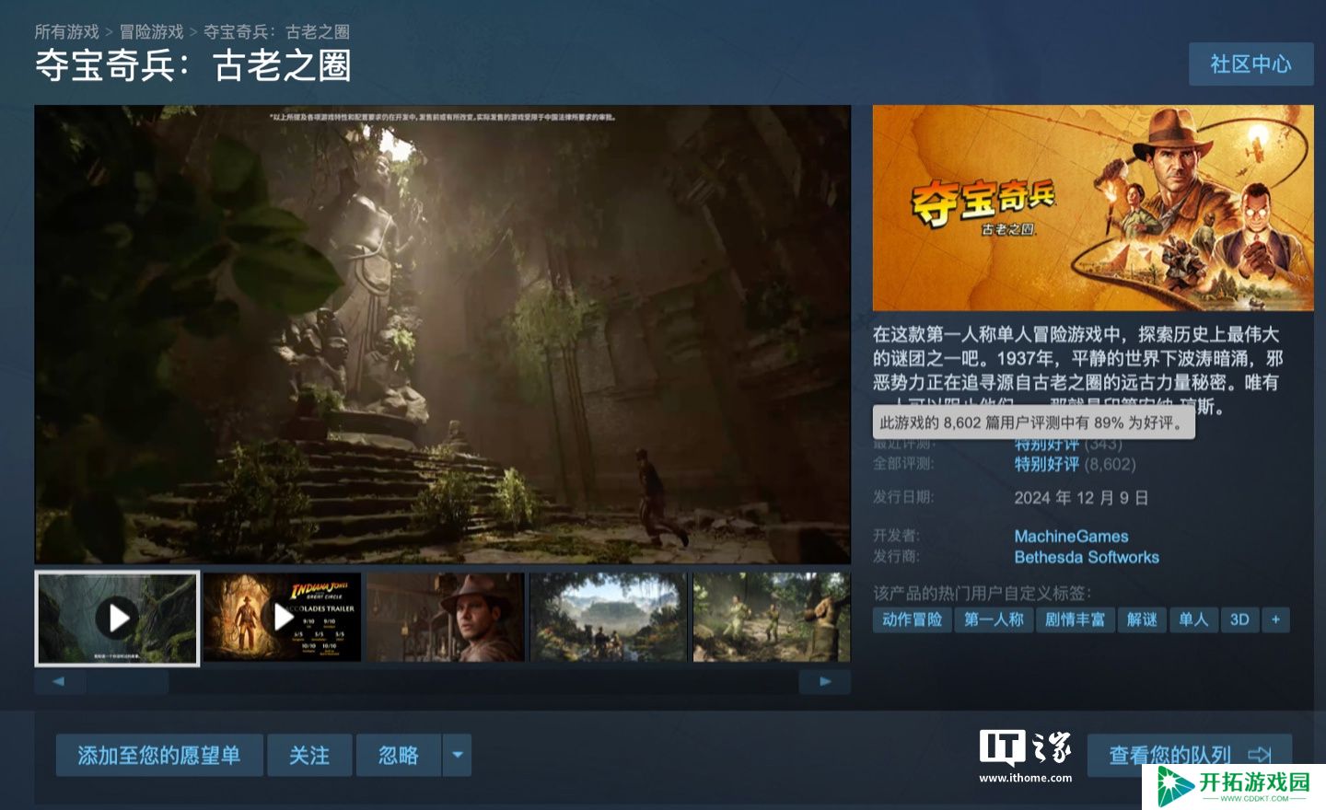Image resolution: width=1326 pixels, height=810 pixels.
Task: Select the jungle landscape screenshot thumbnail
Action: (x=609, y=617)
